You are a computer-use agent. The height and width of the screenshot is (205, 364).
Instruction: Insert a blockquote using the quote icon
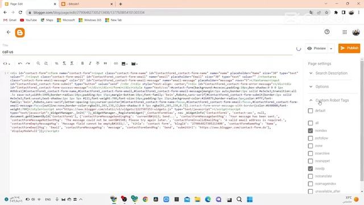pos(105,63)
